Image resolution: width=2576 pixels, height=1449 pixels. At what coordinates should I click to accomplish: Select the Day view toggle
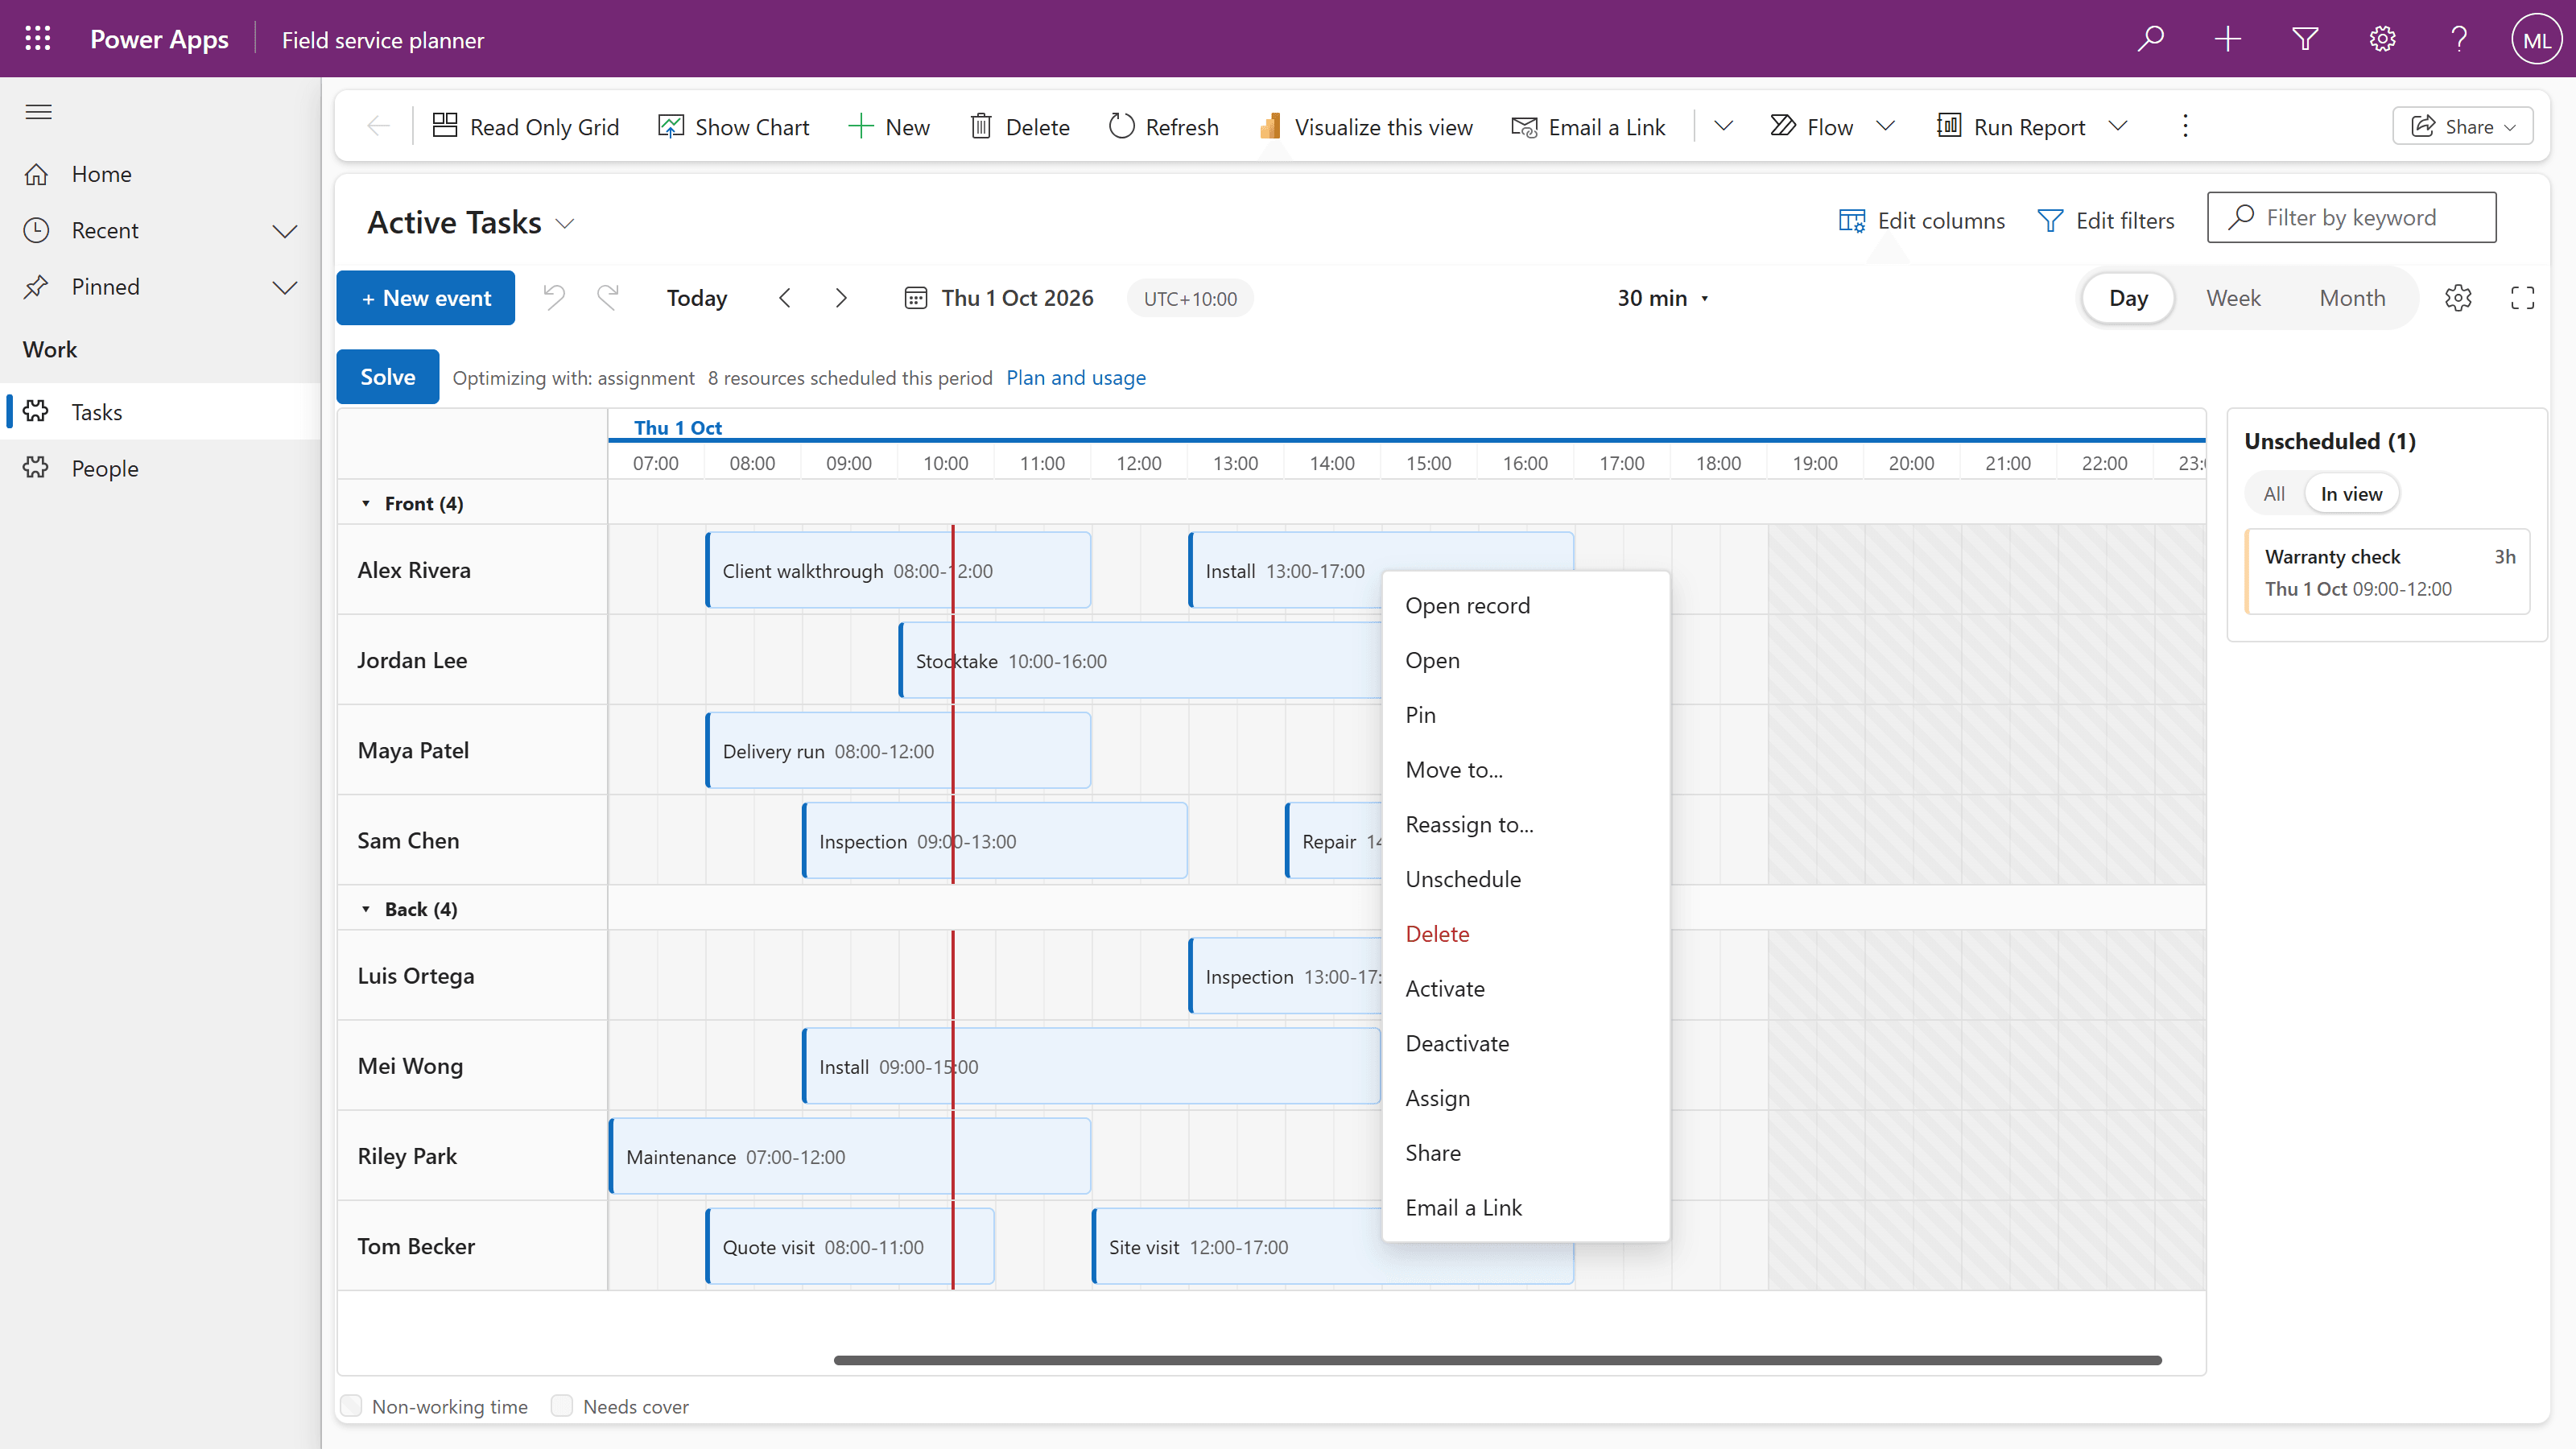coord(2128,298)
